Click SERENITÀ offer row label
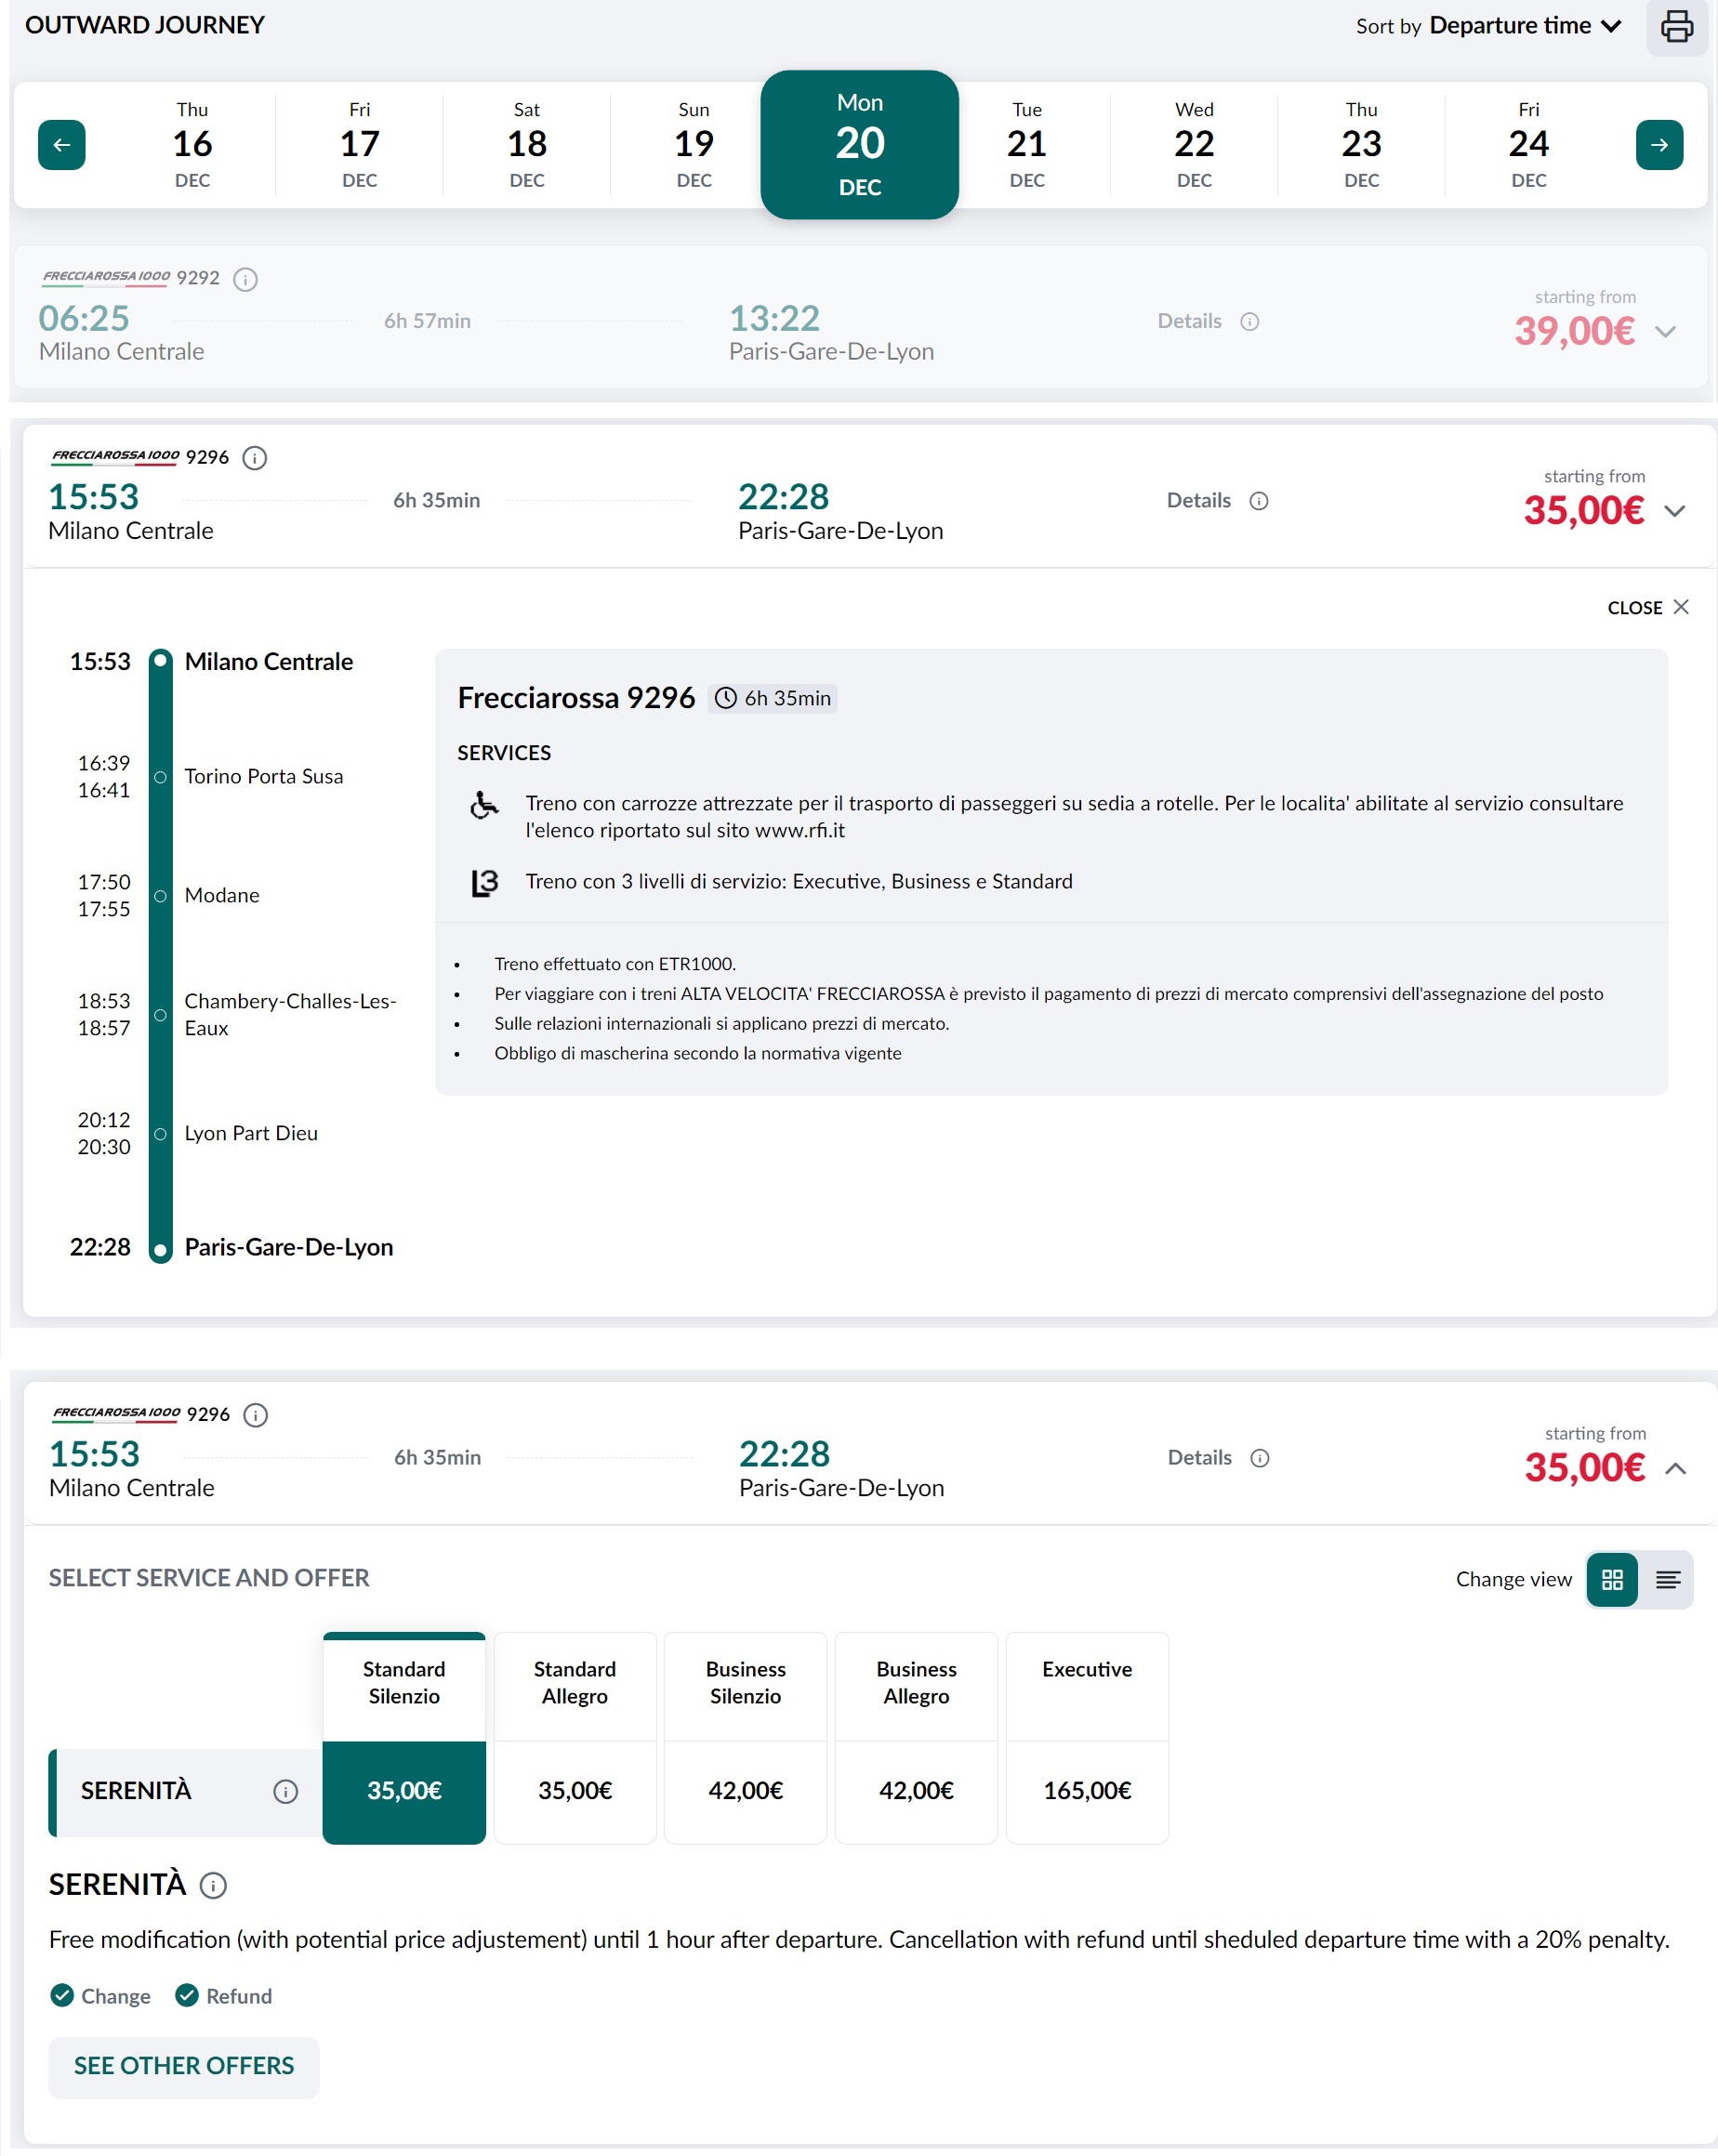Image resolution: width=1718 pixels, height=2156 pixels. coord(136,1792)
